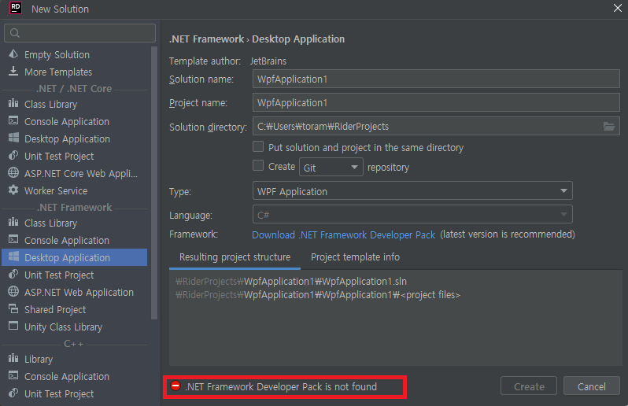This screenshot has height=406, width=628.
Task: Select Shared Project template
Action: pos(75,309)
